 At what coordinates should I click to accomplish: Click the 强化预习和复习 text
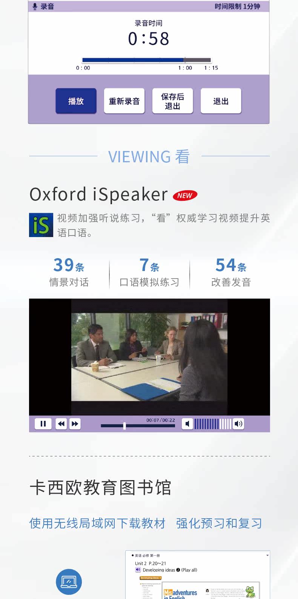(219, 523)
